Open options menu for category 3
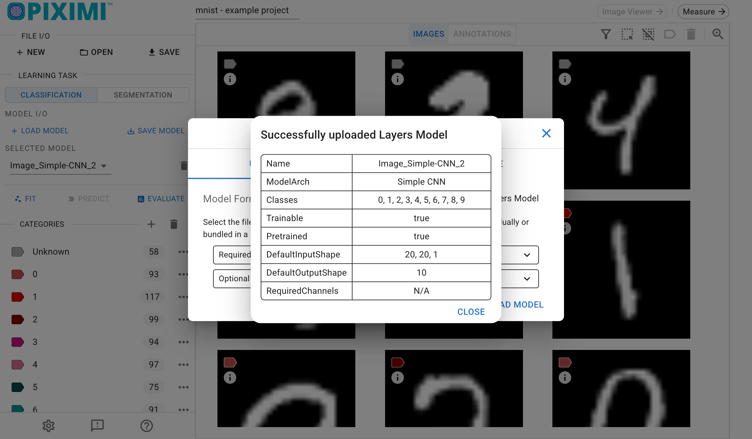This screenshot has height=439, width=752. click(x=183, y=342)
